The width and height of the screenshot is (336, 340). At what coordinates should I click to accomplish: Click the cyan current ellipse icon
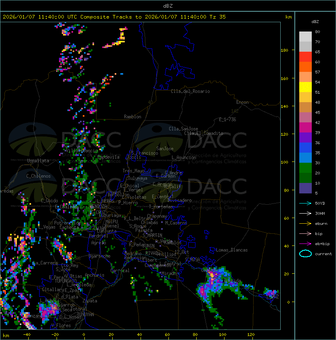(305, 254)
